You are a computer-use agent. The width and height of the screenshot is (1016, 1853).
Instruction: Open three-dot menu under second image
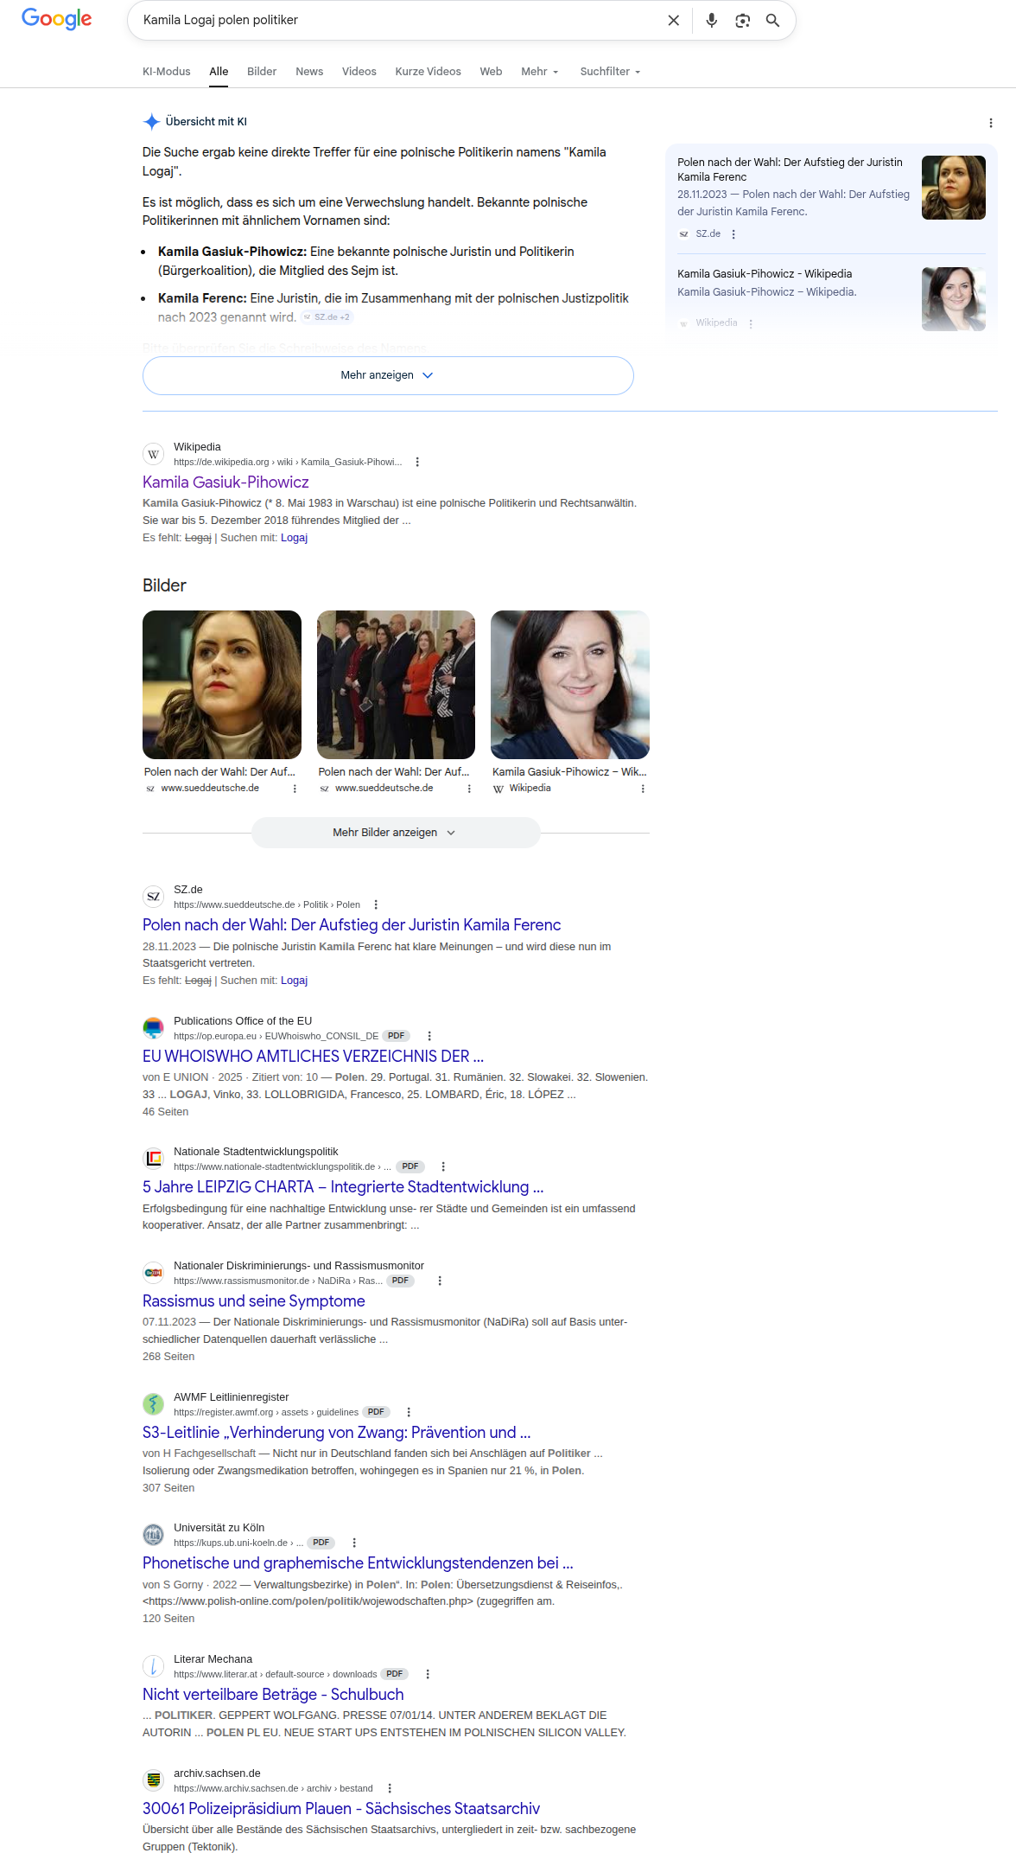(x=469, y=789)
